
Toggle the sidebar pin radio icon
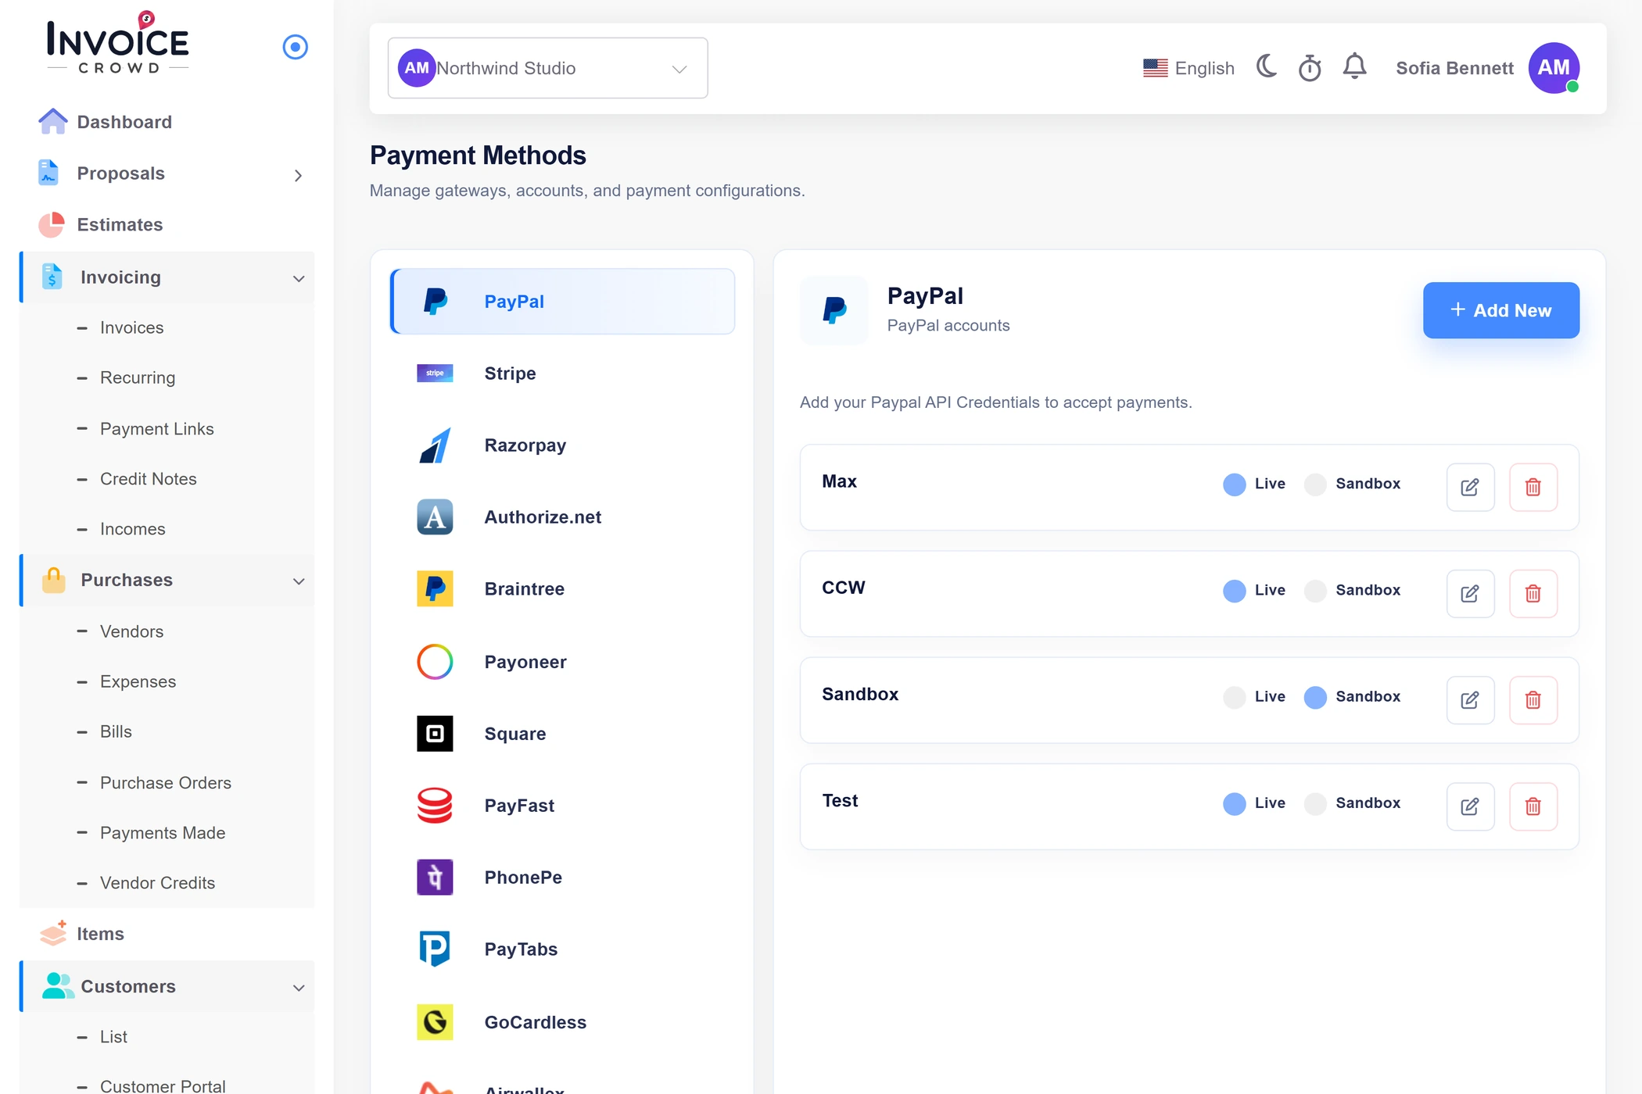click(295, 47)
